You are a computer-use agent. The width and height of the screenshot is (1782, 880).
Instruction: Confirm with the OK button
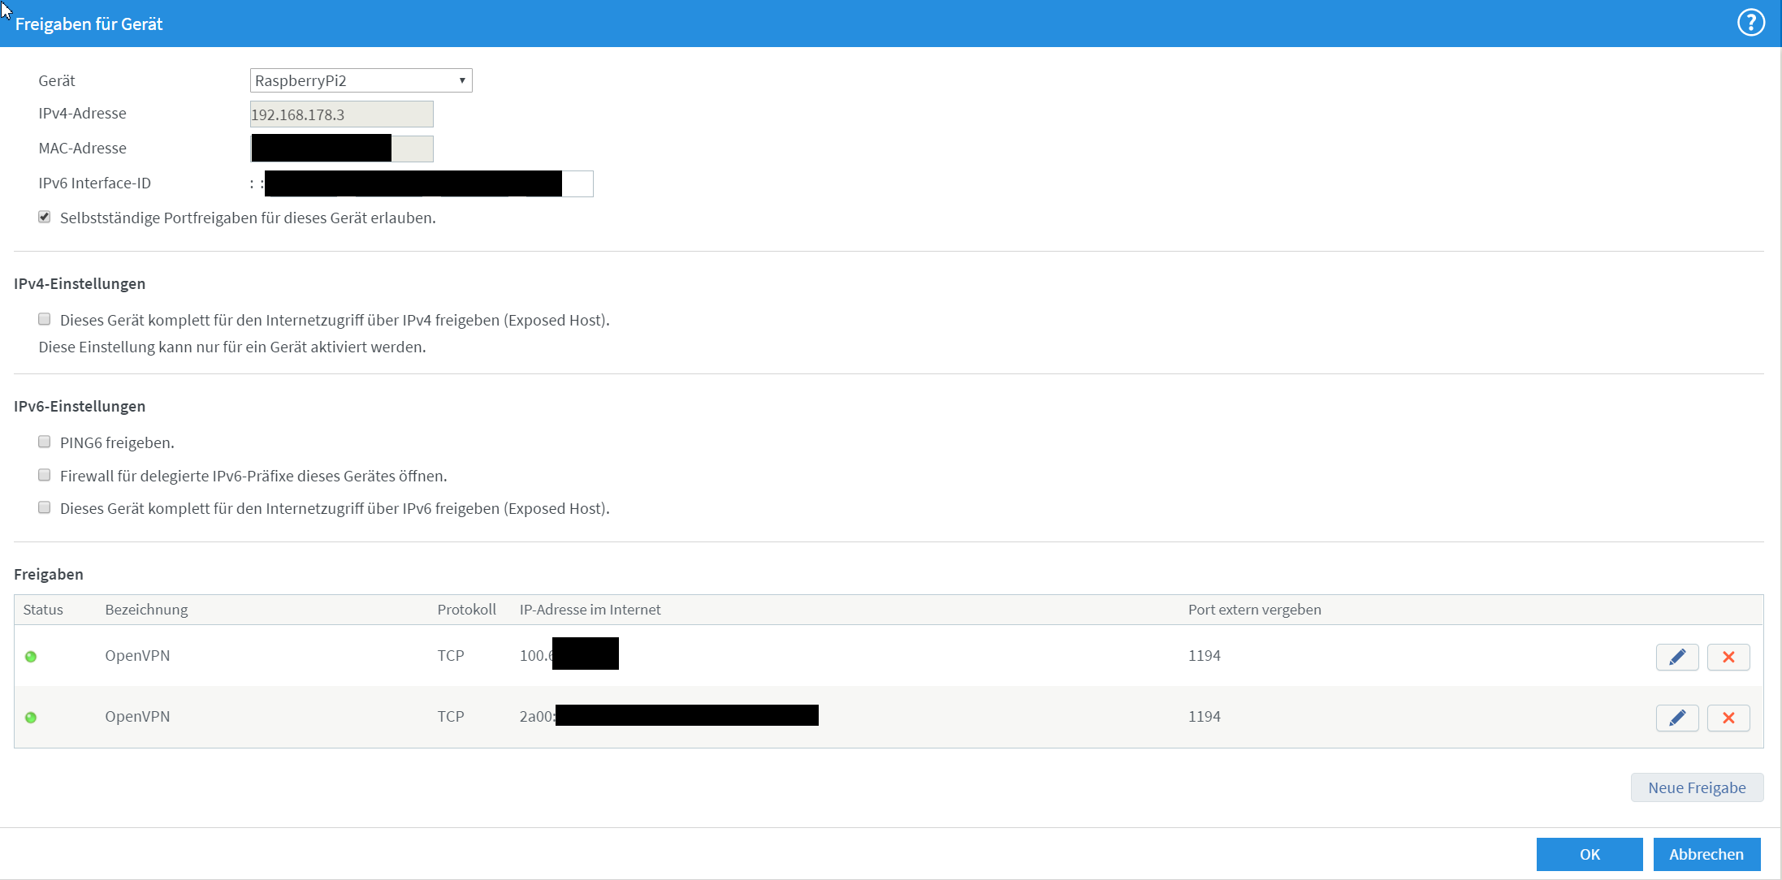coord(1589,854)
